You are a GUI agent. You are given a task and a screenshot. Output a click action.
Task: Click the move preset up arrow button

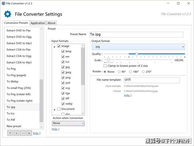pyautogui.click(x=10, y=133)
